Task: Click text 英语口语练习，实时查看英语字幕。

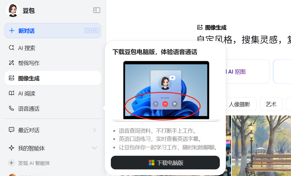Action: coord(160,139)
